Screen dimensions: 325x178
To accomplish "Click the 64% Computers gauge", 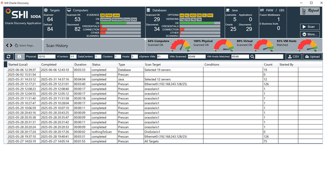I will [180, 45].
